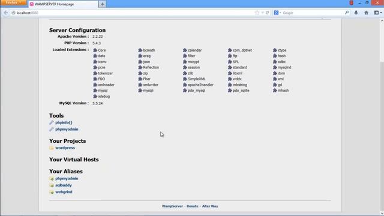Click the alias icon beside sqlbuddy
This screenshot has width=384, height=216.
52,185
